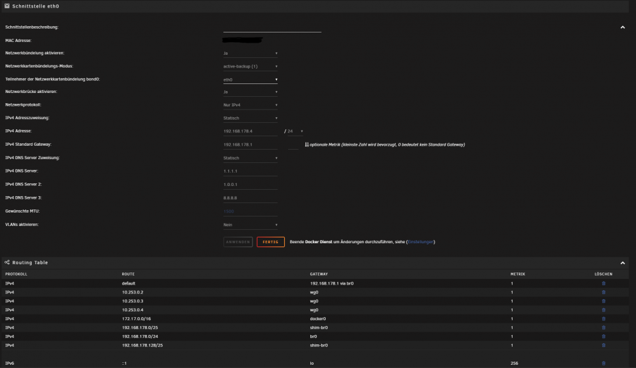Click the IPv4 DNS Server 1.1.1.1 field

[x=250, y=171]
